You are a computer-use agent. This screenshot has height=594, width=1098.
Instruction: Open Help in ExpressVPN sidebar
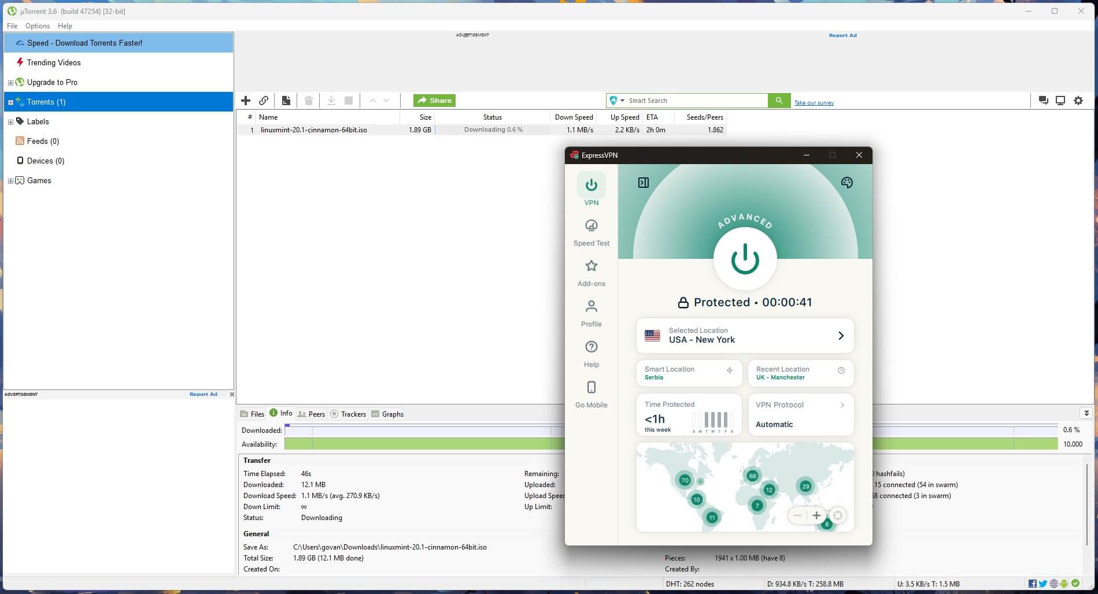[591, 354]
